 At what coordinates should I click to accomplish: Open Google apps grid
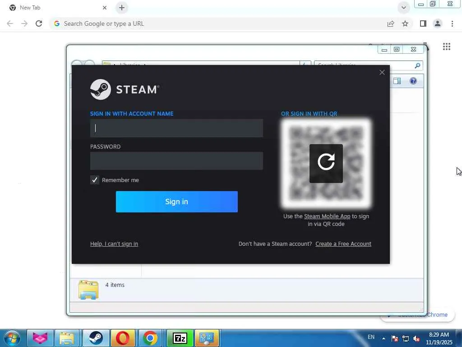(x=446, y=47)
